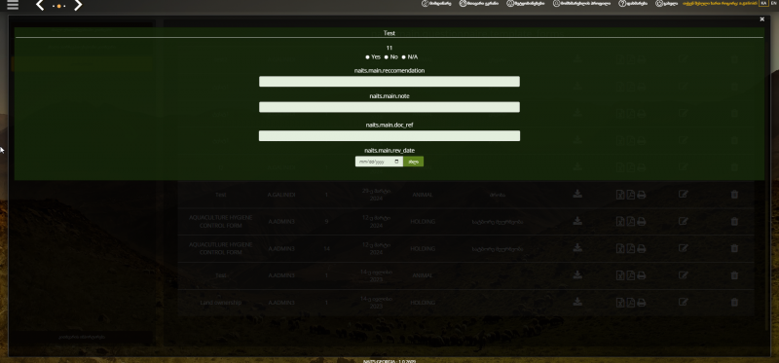Focus the naits.main.doc_ref input field
779x363 pixels.
[x=389, y=136]
